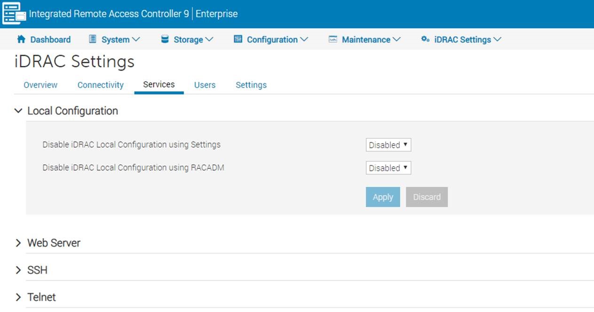Open Local Configuration using RACADM dropdown

click(388, 168)
